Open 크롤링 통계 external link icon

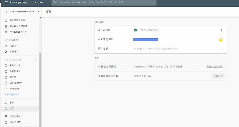pyautogui.click(x=6, y=71)
